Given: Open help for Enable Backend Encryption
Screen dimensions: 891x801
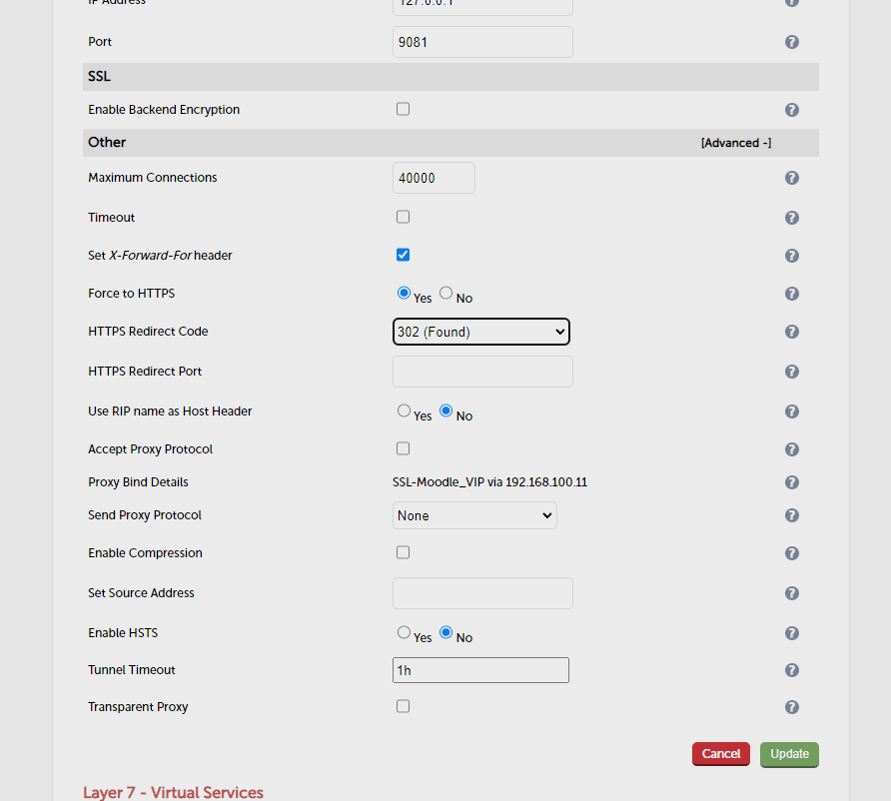Looking at the screenshot, I should click(x=791, y=109).
